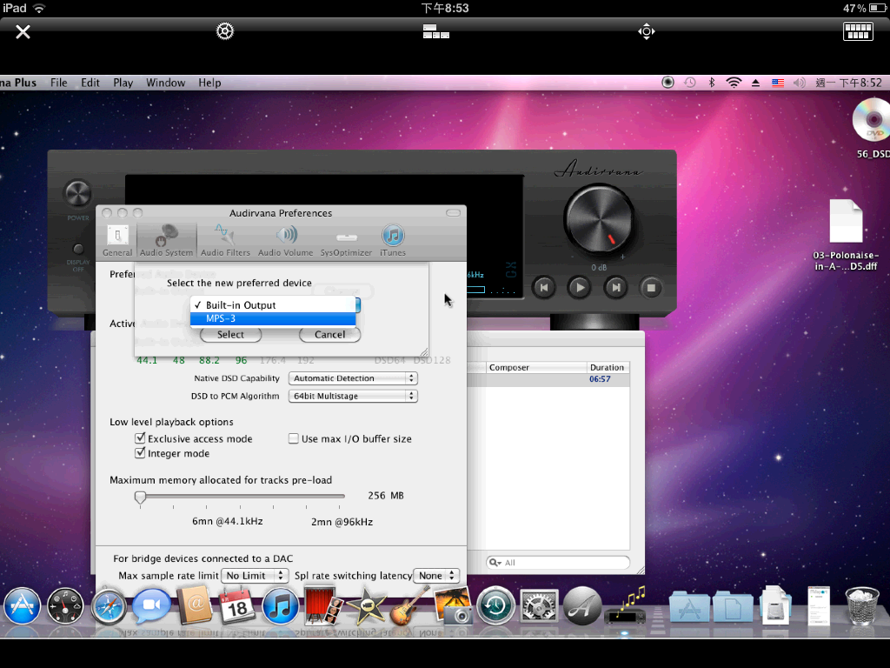
Task: Launch iTunes from the Dock
Action: pyautogui.click(x=281, y=605)
